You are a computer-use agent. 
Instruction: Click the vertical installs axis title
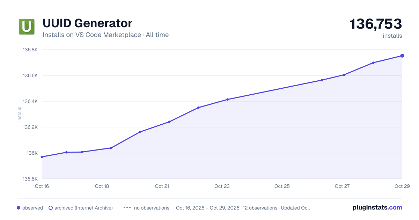tap(20, 114)
